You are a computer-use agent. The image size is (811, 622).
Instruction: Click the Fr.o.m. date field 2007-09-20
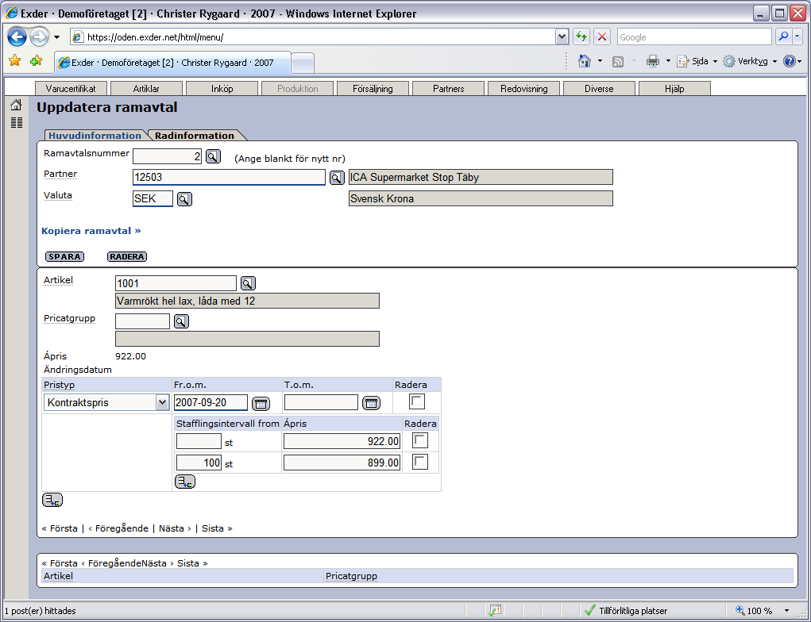pos(210,402)
